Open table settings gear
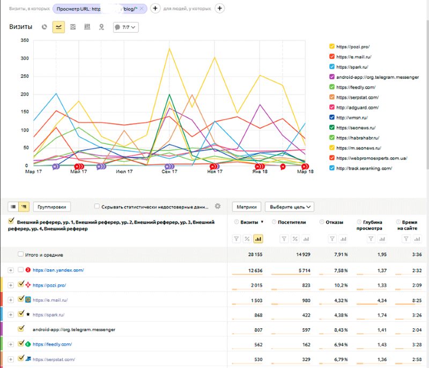This screenshot has height=368, width=429. pos(218,207)
